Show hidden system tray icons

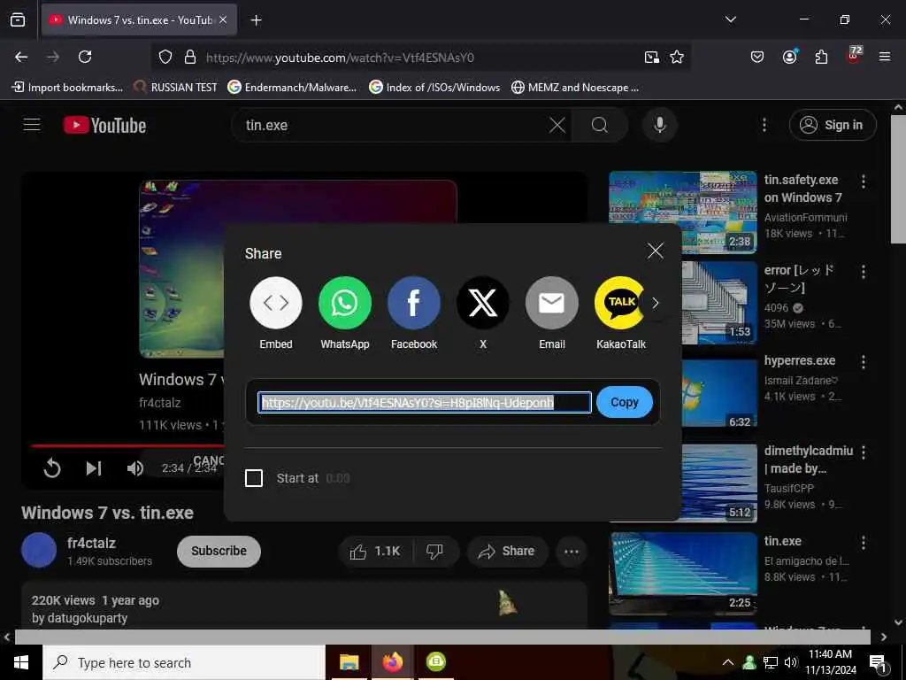point(728,662)
